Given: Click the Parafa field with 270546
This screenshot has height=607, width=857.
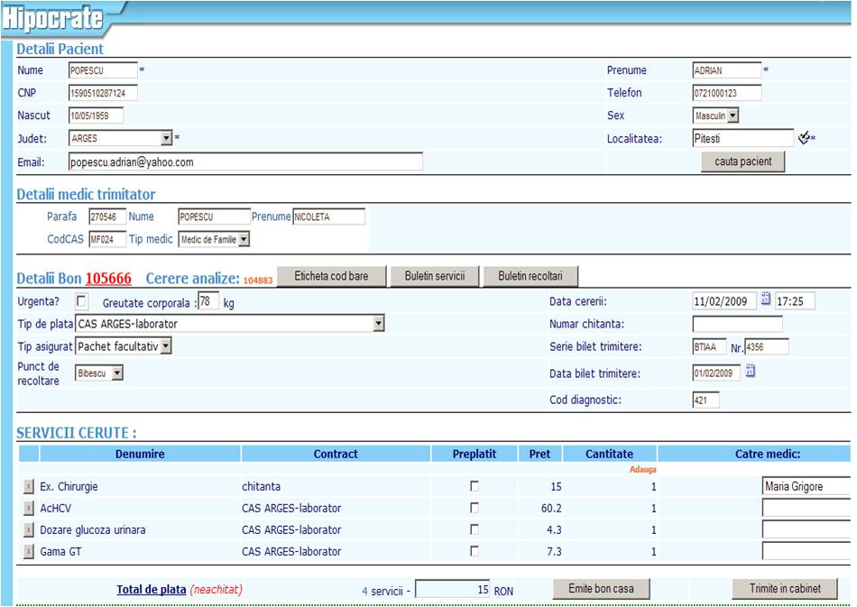Looking at the screenshot, I should pyautogui.click(x=107, y=216).
